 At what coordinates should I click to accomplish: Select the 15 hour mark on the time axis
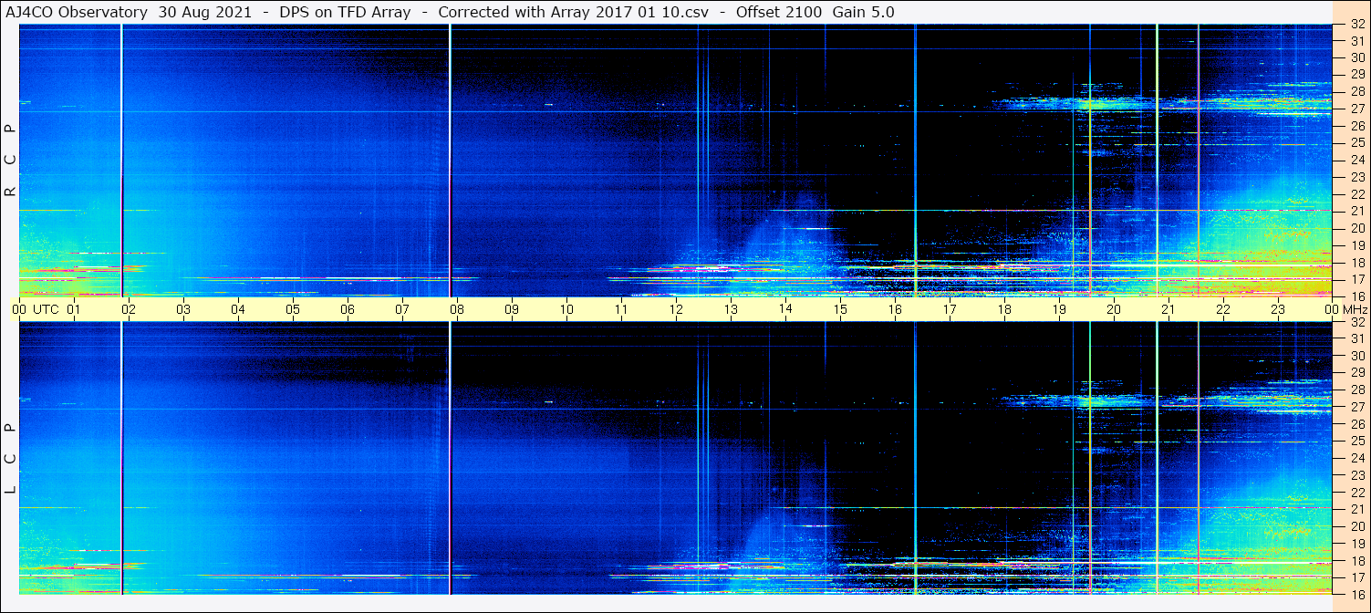click(840, 309)
